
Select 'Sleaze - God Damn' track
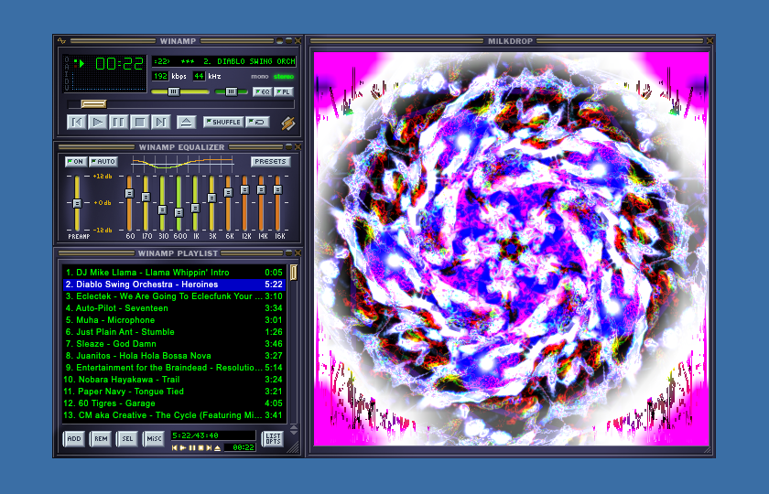coord(174,344)
